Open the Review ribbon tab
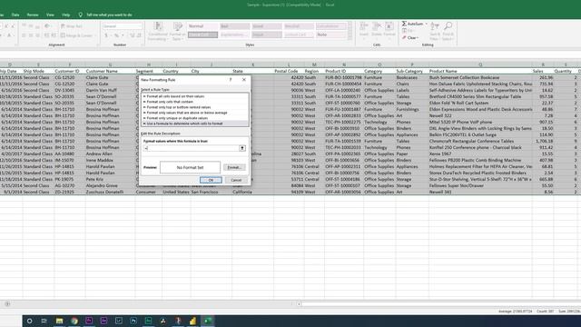 coord(33,15)
